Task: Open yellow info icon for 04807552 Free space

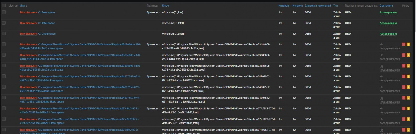Action: click(408, 77)
